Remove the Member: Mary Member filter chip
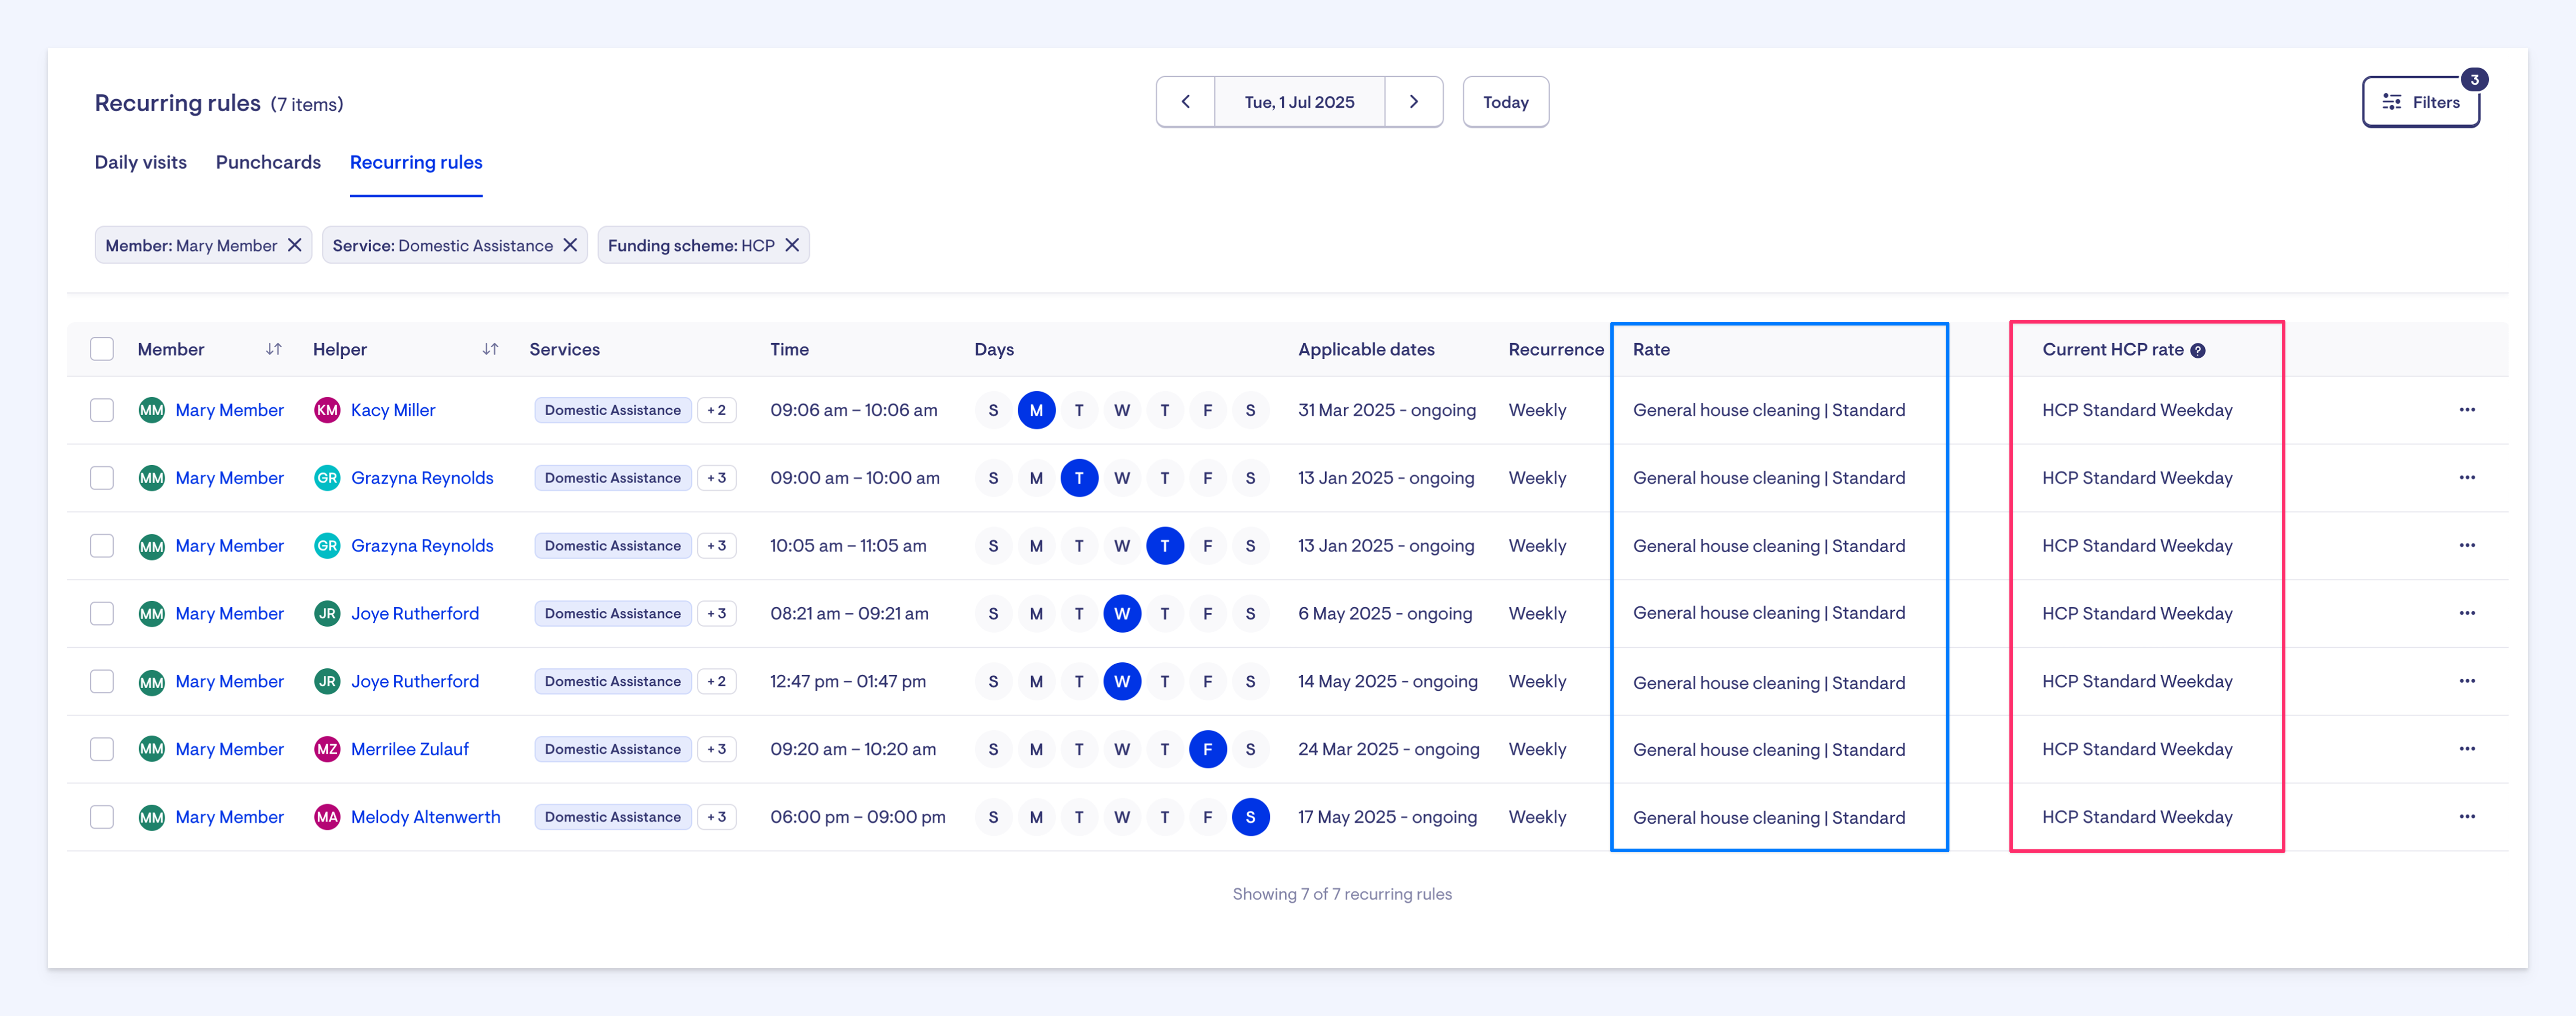The width and height of the screenshot is (2576, 1016). [x=295, y=245]
